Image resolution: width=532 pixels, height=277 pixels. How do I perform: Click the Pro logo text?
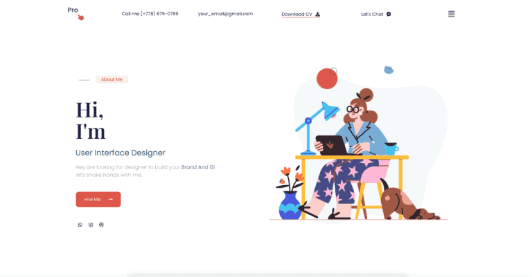pyautogui.click(x=73, y=10)
